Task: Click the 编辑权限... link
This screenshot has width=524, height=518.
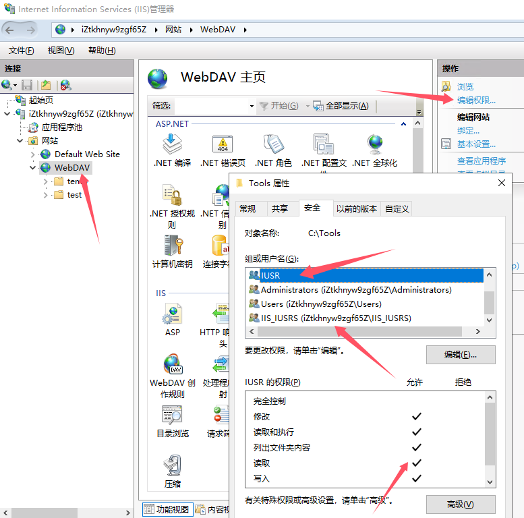Action: click(476, 100)
